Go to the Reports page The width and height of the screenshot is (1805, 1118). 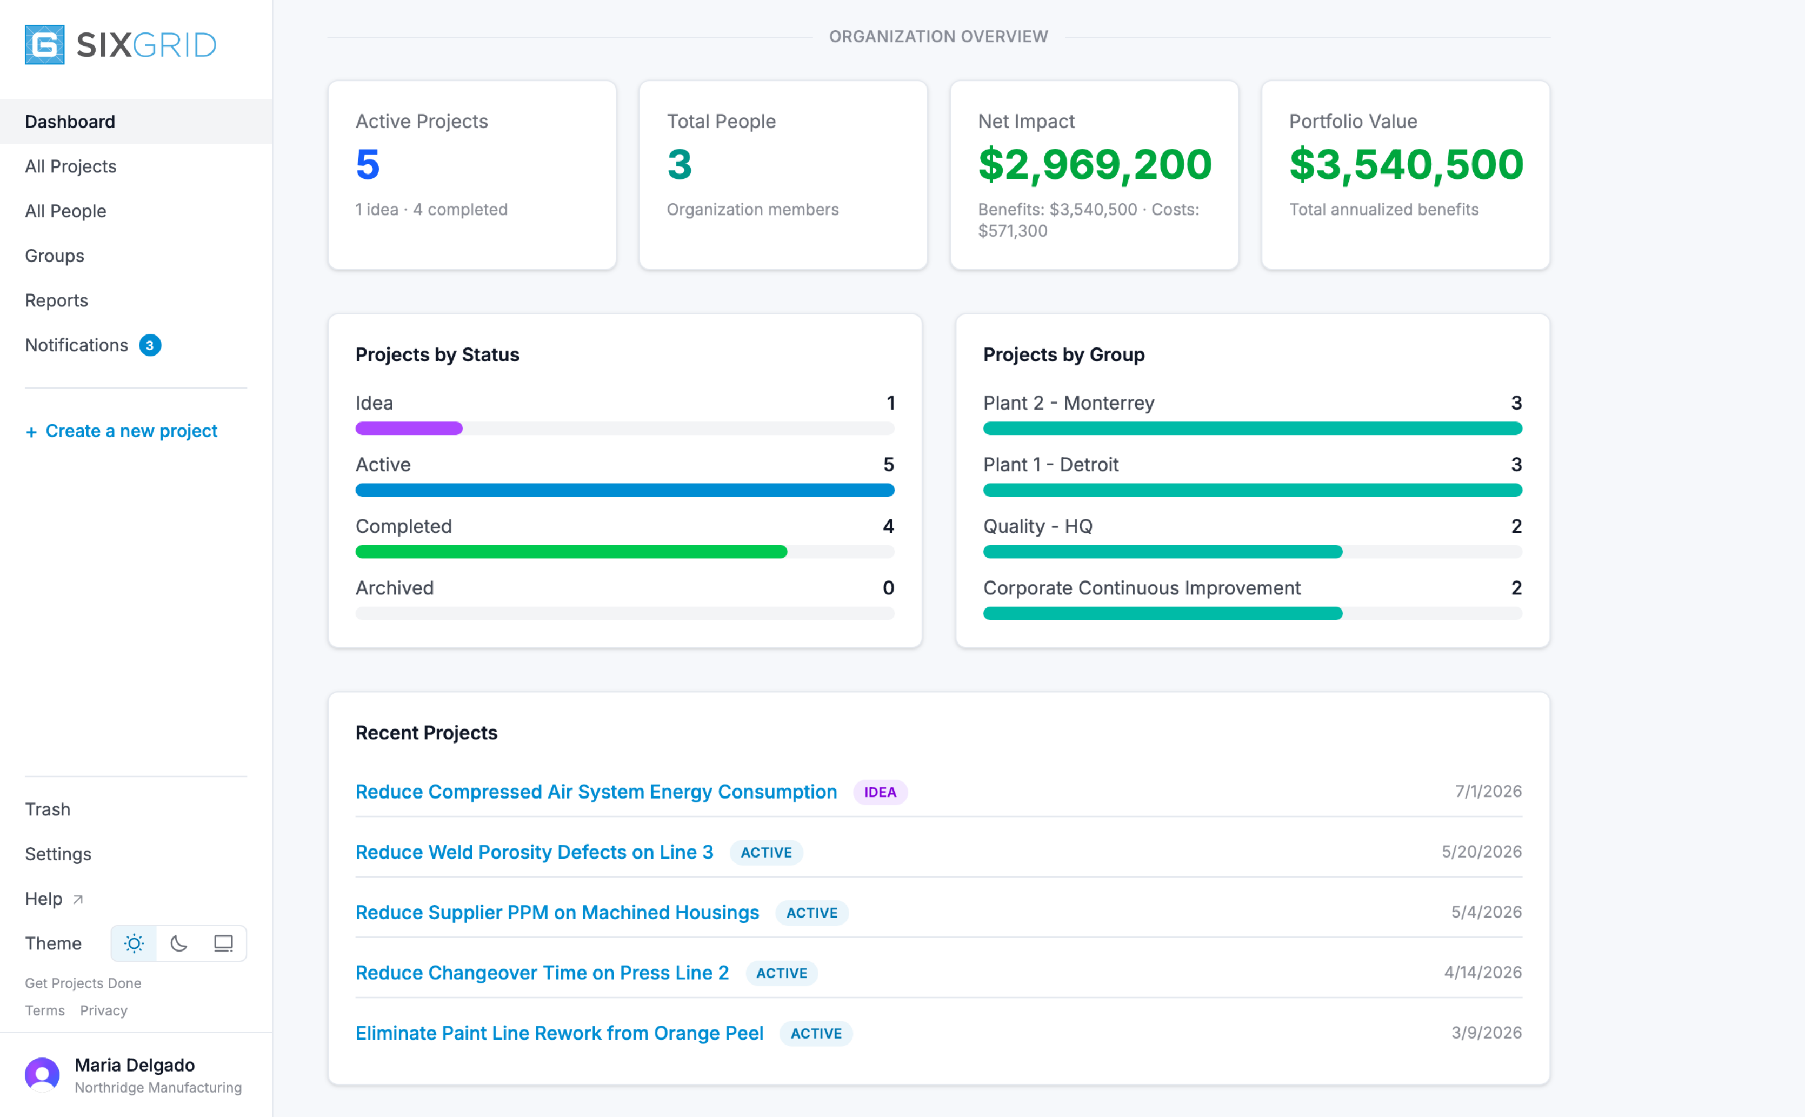pyautogui.click(x=56, y=300)
